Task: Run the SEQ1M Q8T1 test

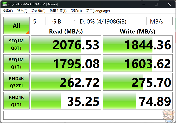Action: (x=16, y=44)
